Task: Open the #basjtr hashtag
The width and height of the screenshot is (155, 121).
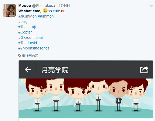Action: 24,22
